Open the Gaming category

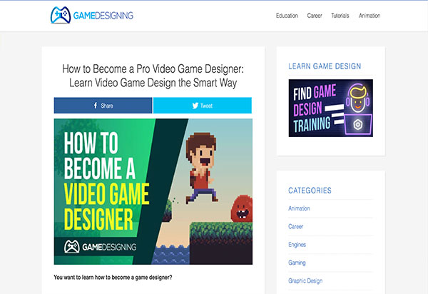tap(297, 263)
